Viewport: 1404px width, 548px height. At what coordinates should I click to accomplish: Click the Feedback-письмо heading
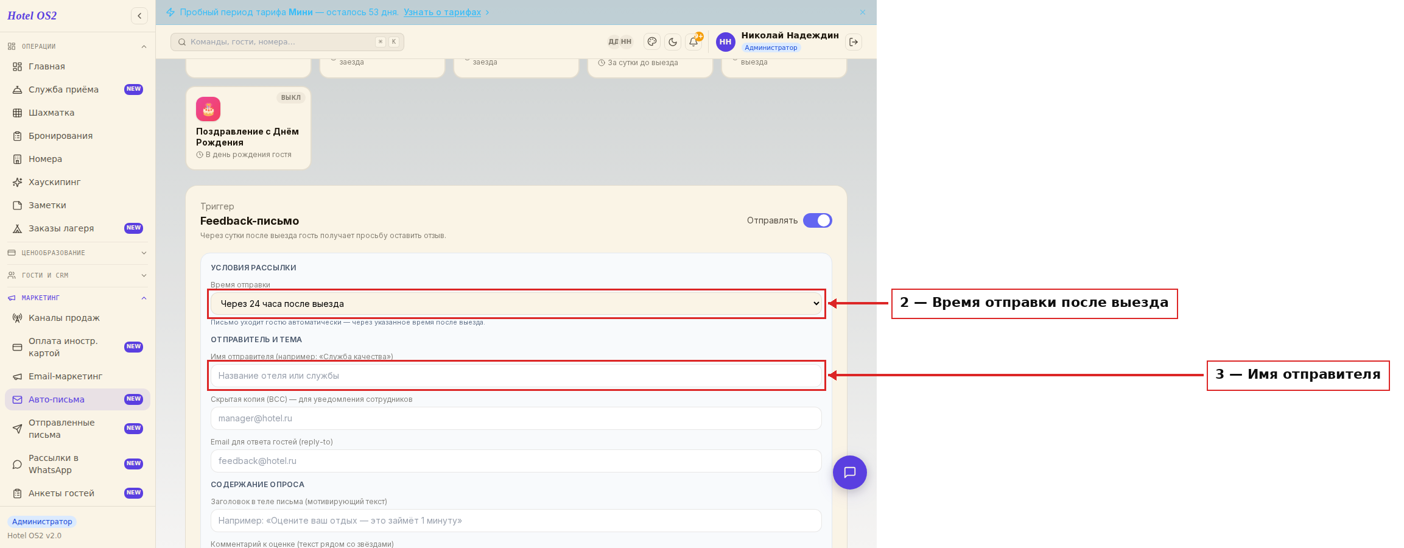tap(250, 221)
